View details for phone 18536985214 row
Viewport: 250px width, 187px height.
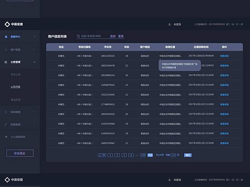224,75
